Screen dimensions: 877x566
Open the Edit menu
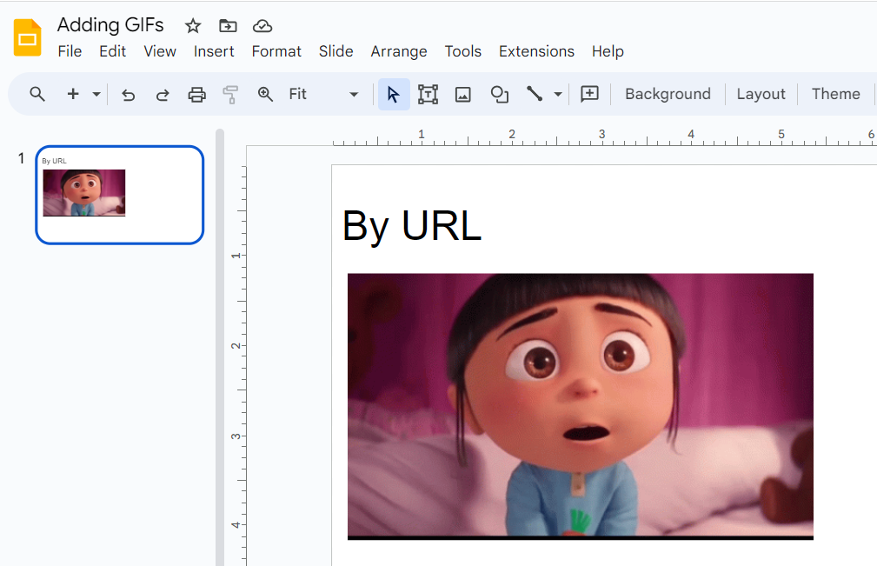112,51
